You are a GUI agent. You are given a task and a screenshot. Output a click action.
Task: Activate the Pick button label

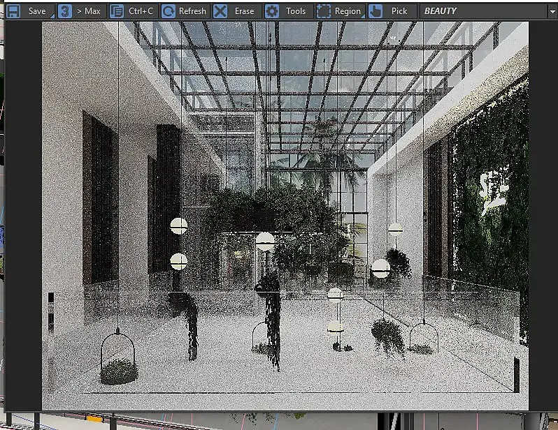pos(399,11)
